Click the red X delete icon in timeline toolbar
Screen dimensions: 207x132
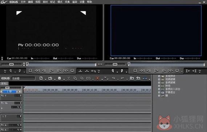[x=97, y=78]
